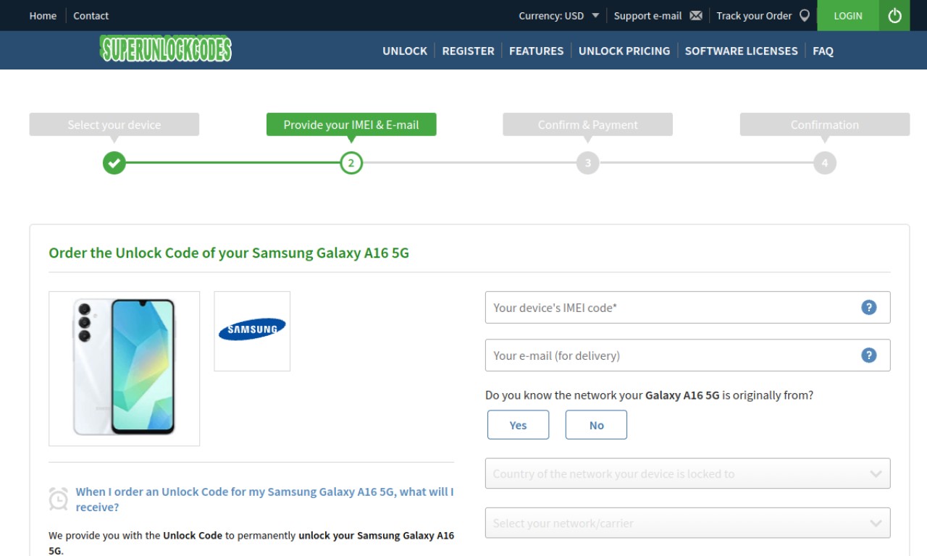Screen dimensions: 927x556
Task: Click the step 2 circle in progress bar
Action: tap(351, 163)
